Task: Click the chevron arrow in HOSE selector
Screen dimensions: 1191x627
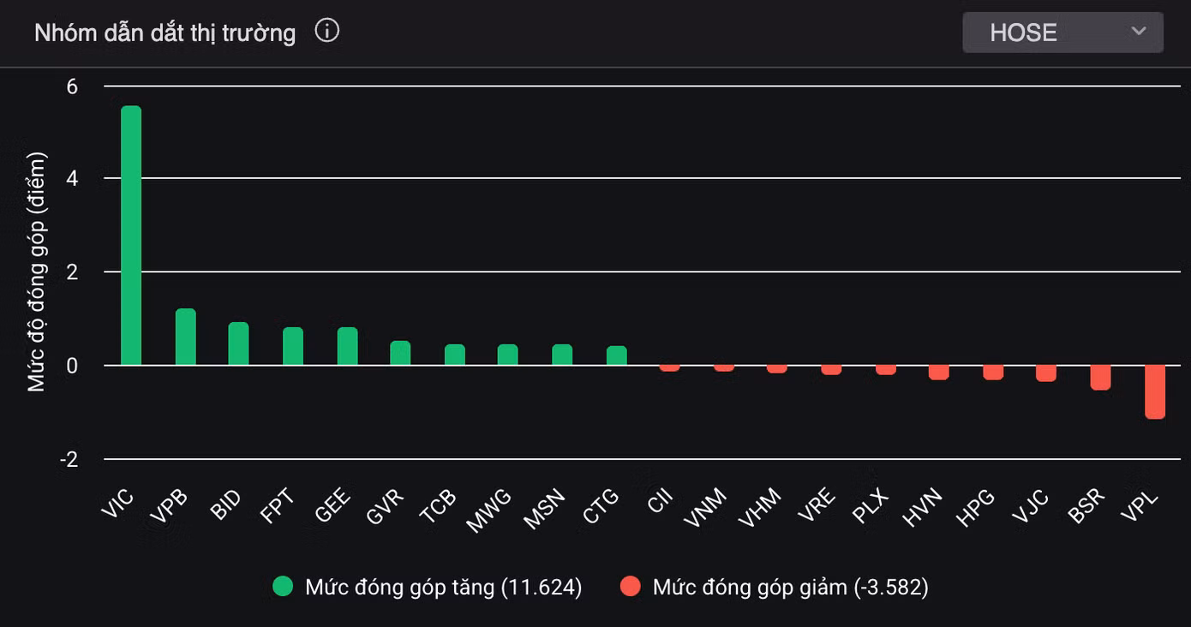Action: (x=1138, y=32)
